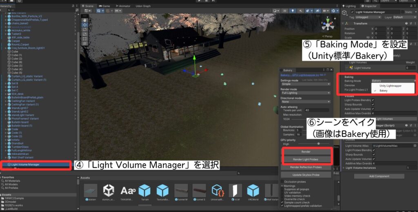The image size is (418, 212).
Task: Switch to the Udon Graph tab
Action: point(143,6)
